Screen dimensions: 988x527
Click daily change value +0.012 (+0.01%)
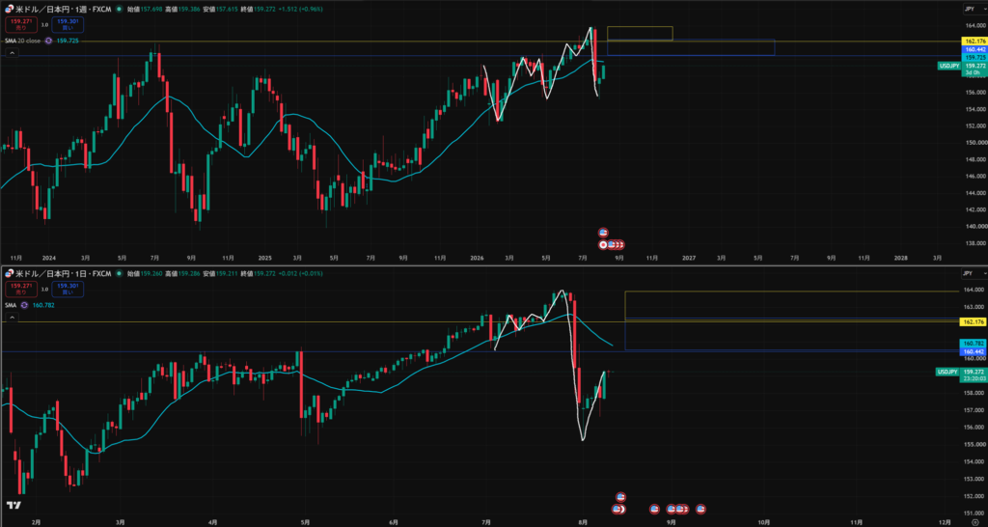299,273
